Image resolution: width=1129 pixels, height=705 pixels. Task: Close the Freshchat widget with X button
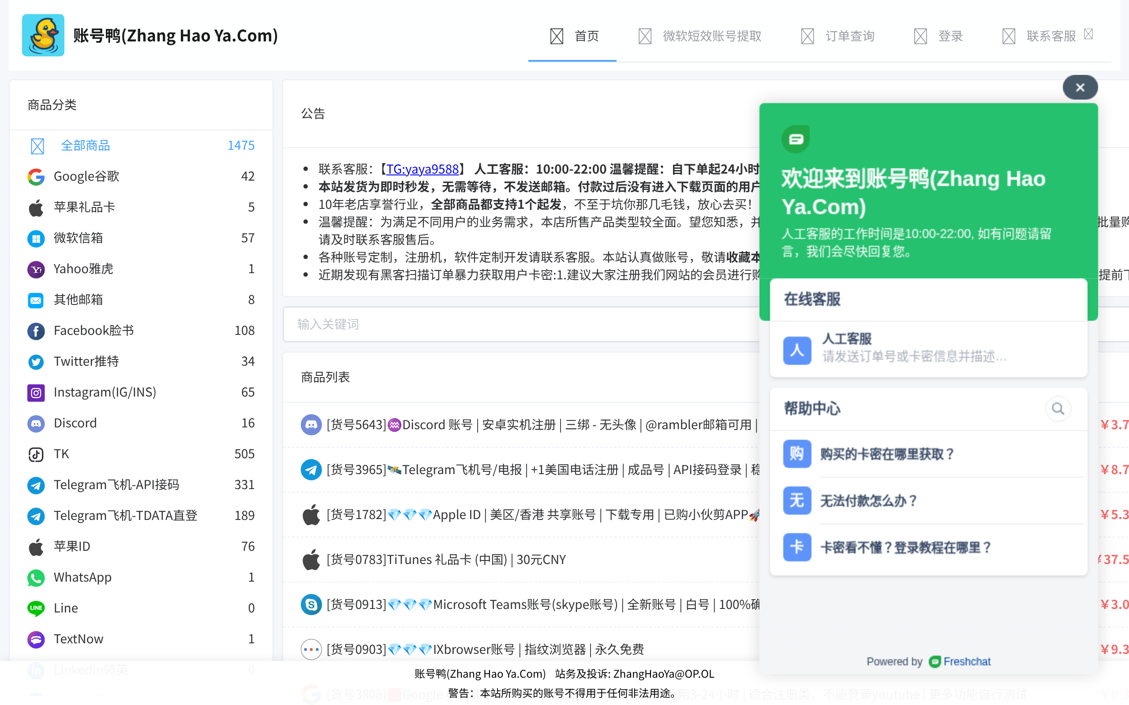tap(1080, 87)
